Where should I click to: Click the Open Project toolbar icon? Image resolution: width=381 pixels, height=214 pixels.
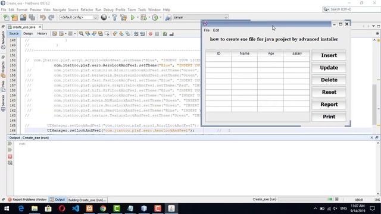point(23,17)
